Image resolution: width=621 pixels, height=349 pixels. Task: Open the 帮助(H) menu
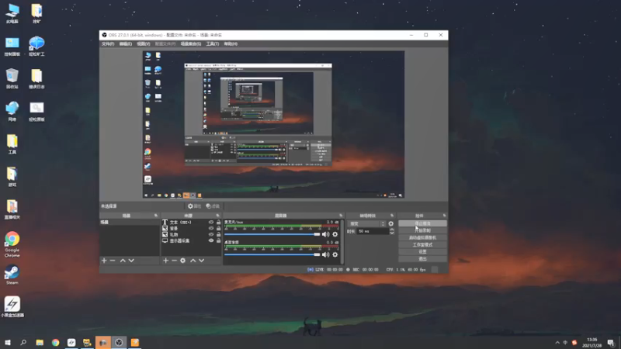click(x=231, y=44)
